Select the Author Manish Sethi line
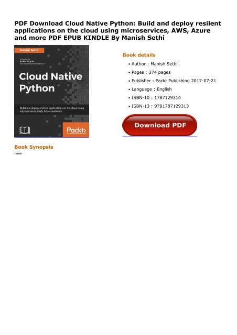Screen dimensions: 237x335 click(154, 64)
